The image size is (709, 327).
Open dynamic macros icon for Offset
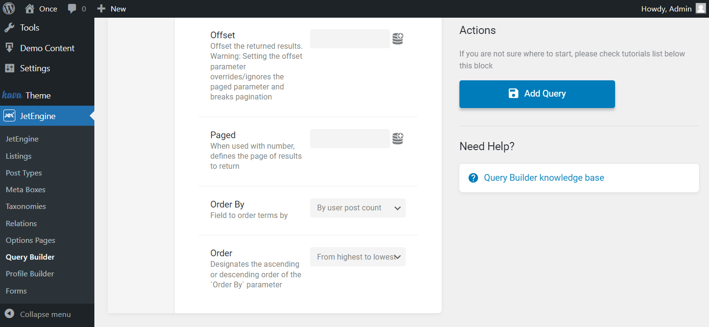[398, 39]
